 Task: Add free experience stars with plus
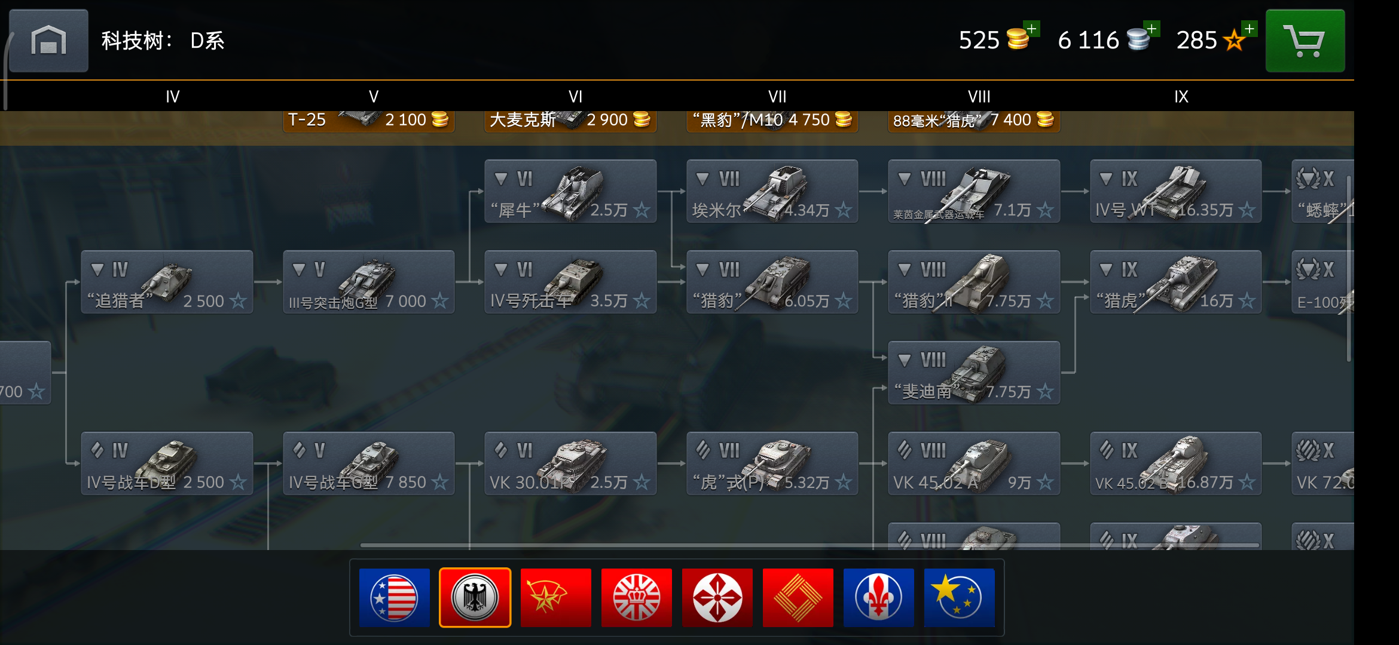click(x=1249, y=29)
